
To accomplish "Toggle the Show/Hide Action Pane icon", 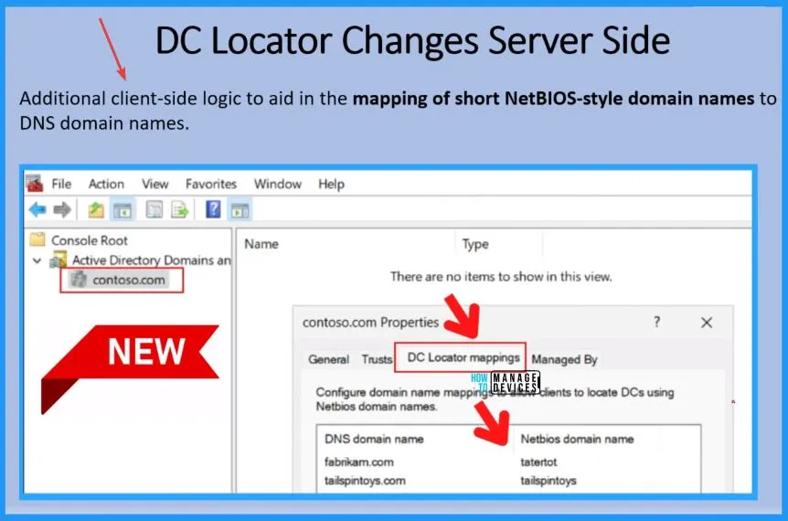I will pos(240,210).
